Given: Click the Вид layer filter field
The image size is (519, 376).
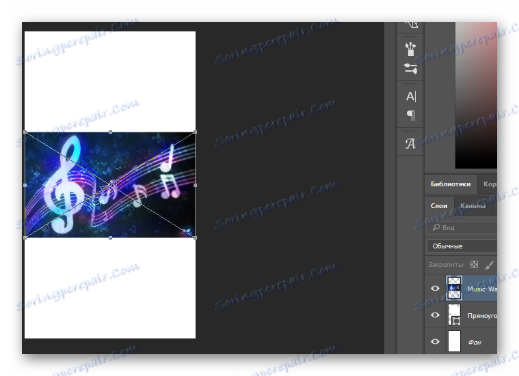Looking at the screenshot, I should tap(462, 228).
